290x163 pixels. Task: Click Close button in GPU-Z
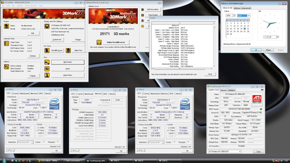coord(258,151)
